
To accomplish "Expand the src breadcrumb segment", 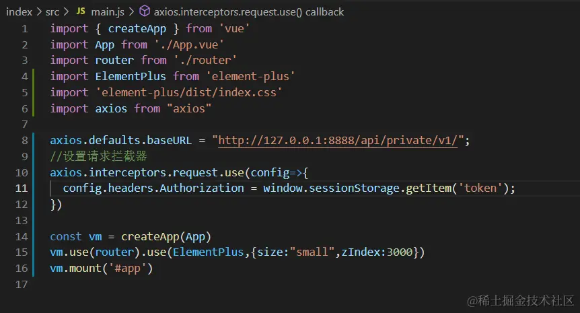I will click(53, 11).
